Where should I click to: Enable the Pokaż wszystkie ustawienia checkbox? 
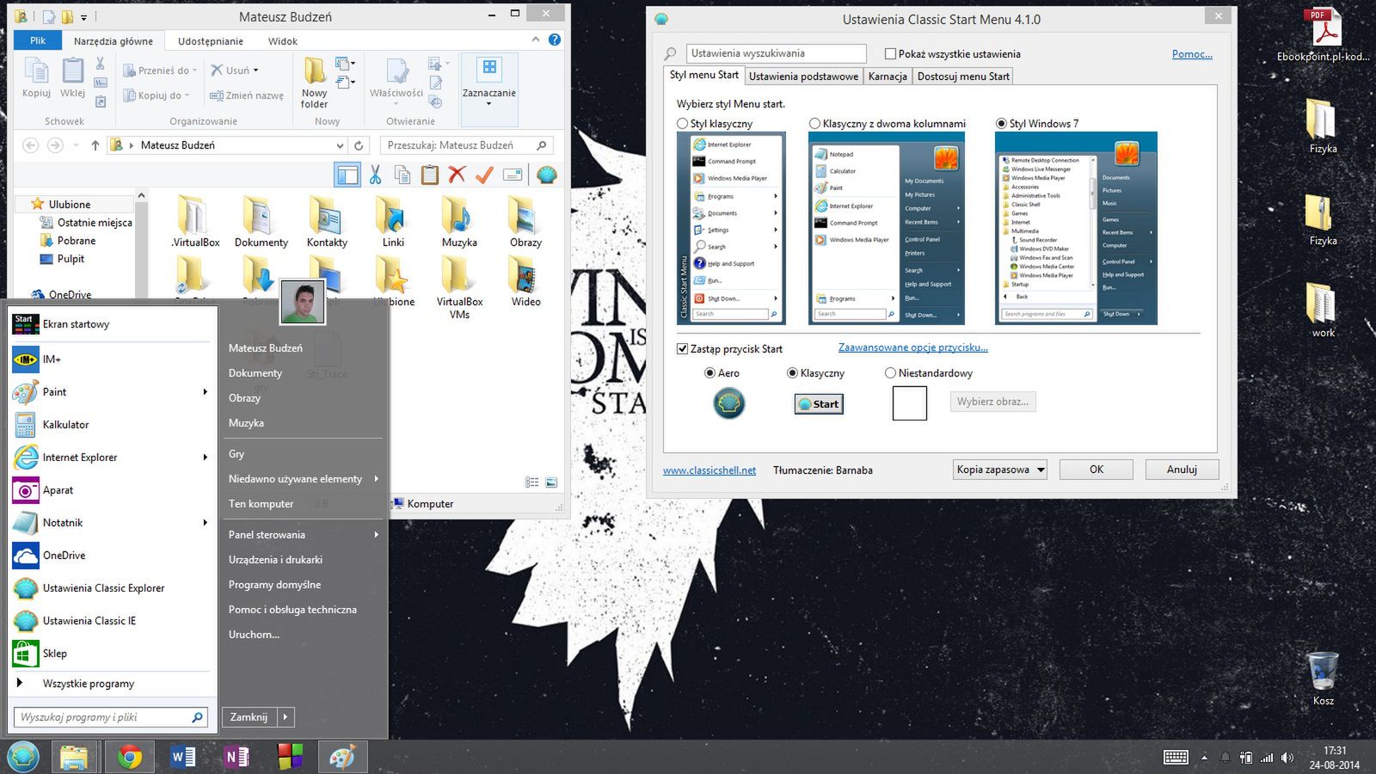coord(890,54)
